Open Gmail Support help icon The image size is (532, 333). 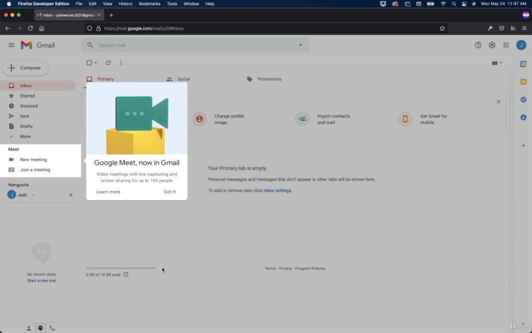pyautogui.click(x=478, y=45)
